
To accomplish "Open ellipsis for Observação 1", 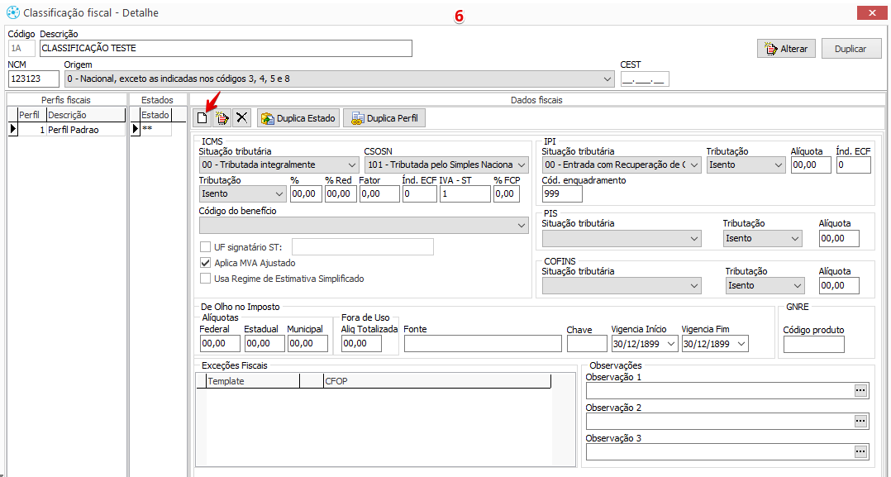I will click(x=861, y=390).
